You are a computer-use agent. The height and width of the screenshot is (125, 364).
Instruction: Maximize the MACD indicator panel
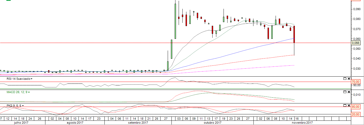(345, 92)
